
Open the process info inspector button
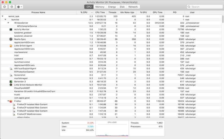(12, 7)
